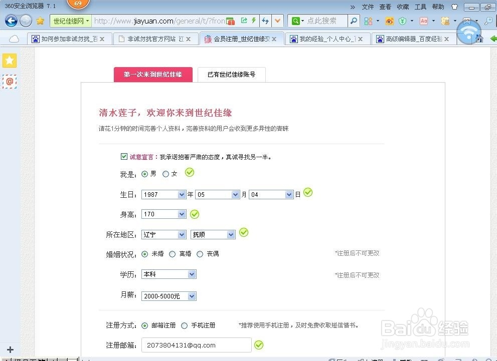Click the 点此搜索 search input box
This screenshot has width=497, height=361.
point(326,21)
